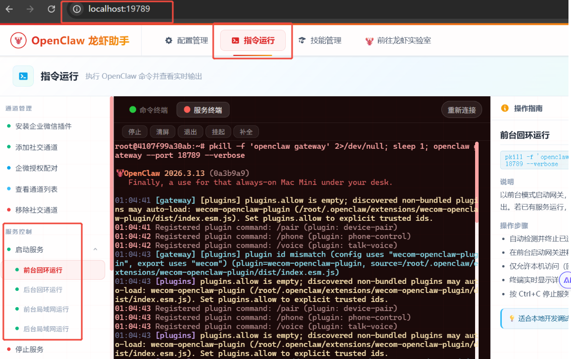The image size is (571, 359).
Task: Switch to the 服务终端 terminal tab
Action: pyautogui.click(x=203, y=110)
